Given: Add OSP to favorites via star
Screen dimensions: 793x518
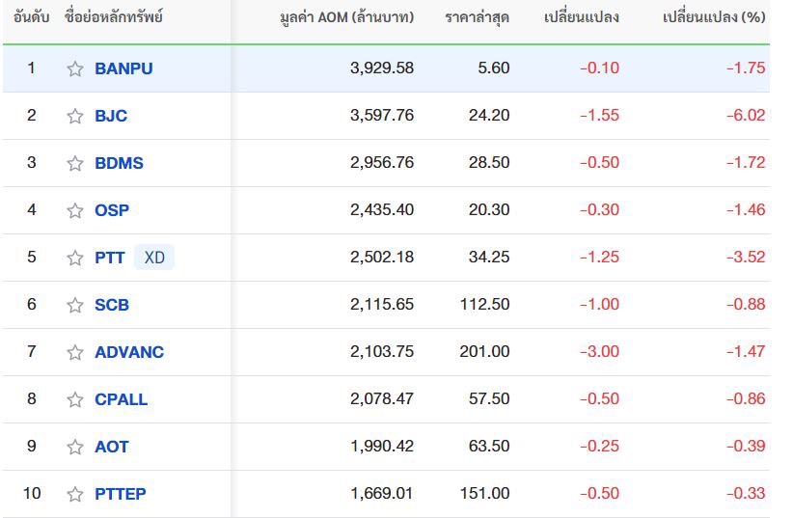Looking at the screenshot, I should 75,210.
